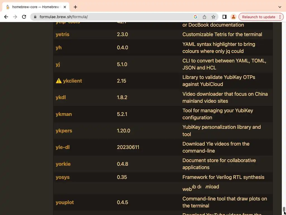Click version 2.15 in ykclient row
The height and width of the screenshot is (215, 286).
121,81
